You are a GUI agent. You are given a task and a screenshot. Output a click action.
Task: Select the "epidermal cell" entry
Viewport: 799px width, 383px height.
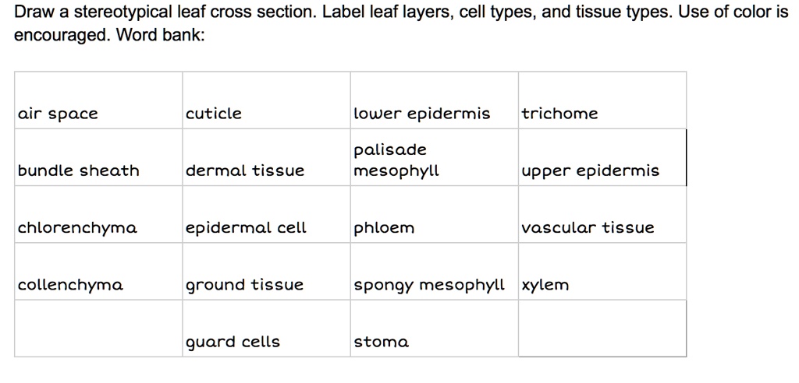pyautogui.click(x=246, y=228)
